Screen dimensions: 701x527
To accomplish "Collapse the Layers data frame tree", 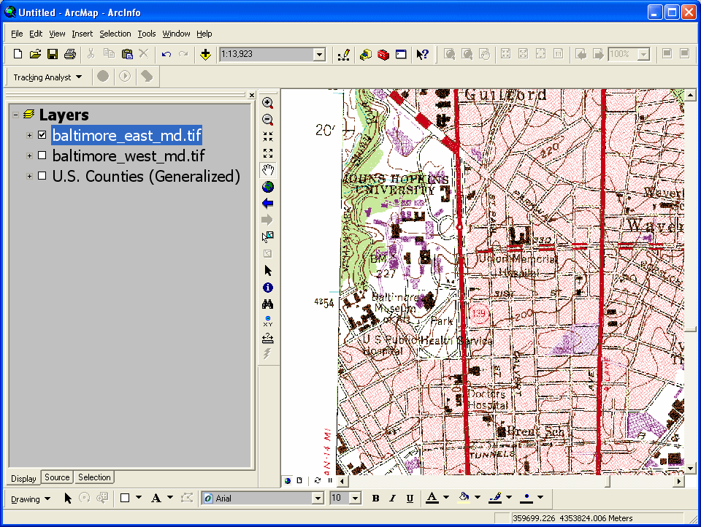I will pos(15,115).
